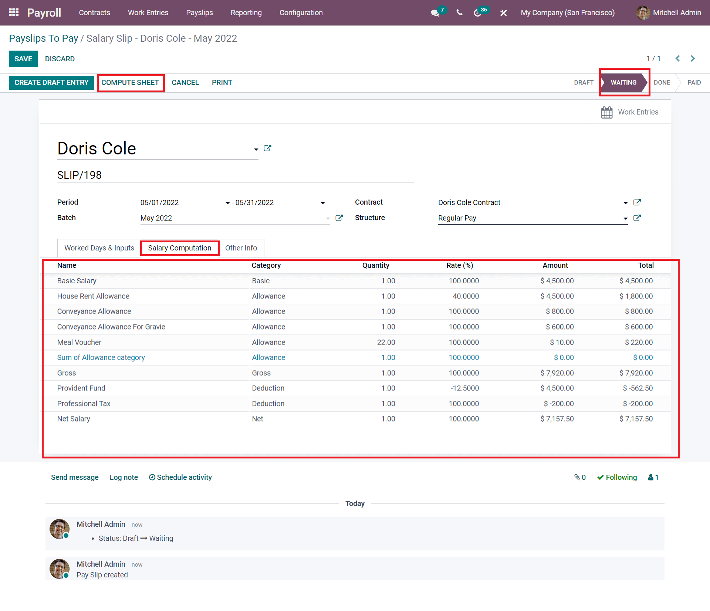Expand the Period end date dropdown
This screenshot has width=710, height=611.
click(x=323, y=202)
